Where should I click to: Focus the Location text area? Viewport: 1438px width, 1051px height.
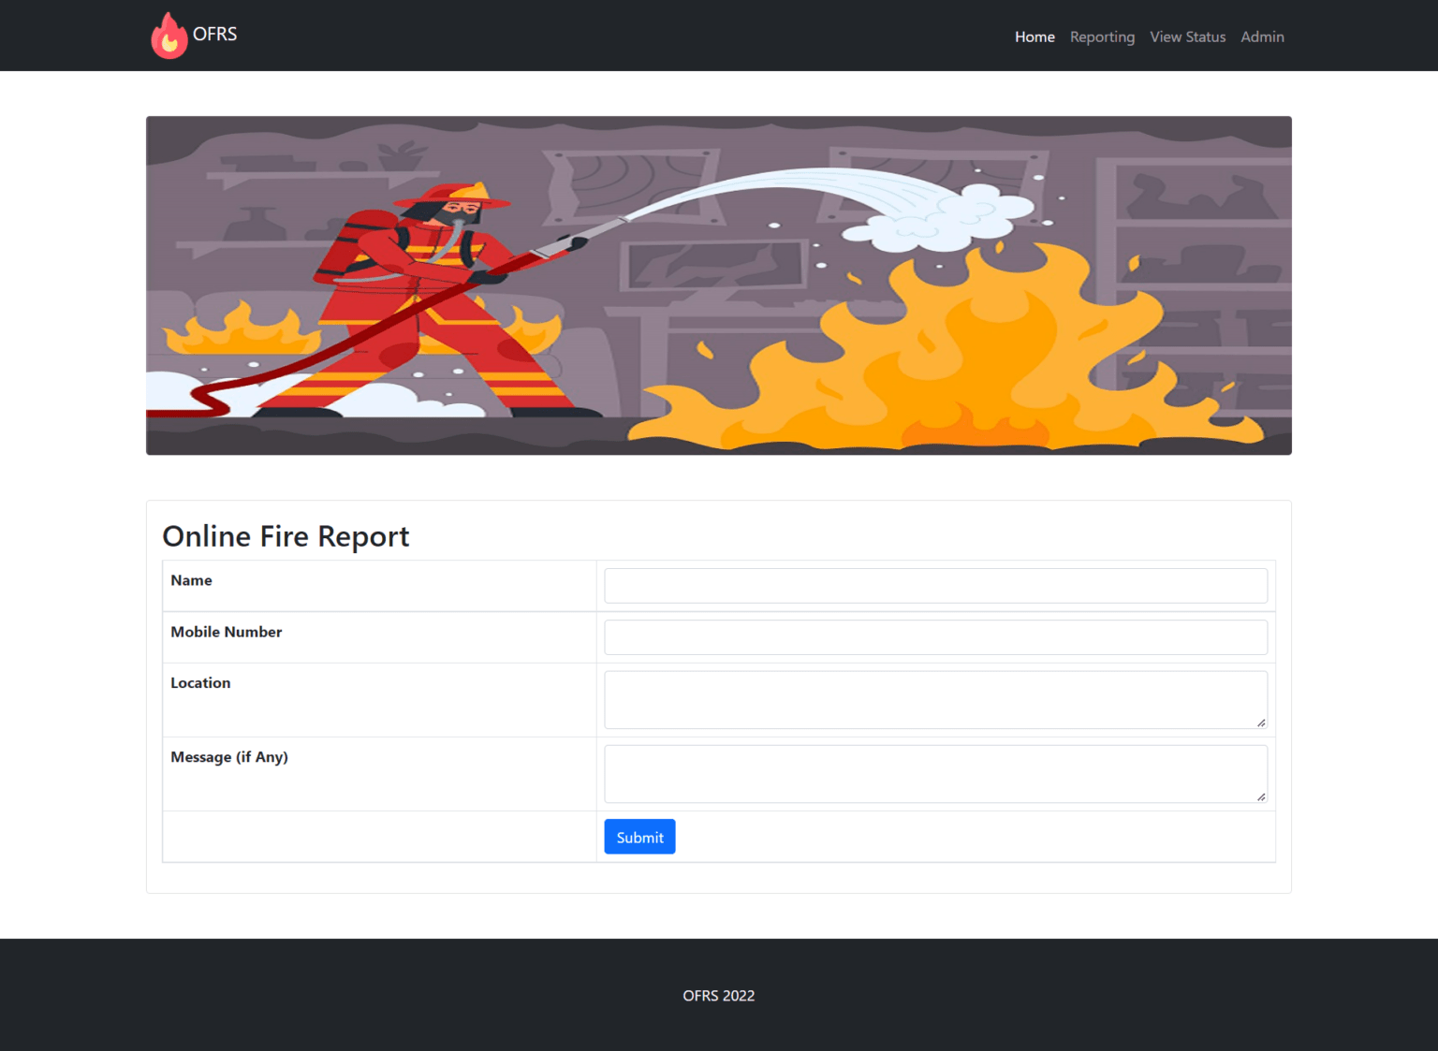935,697
